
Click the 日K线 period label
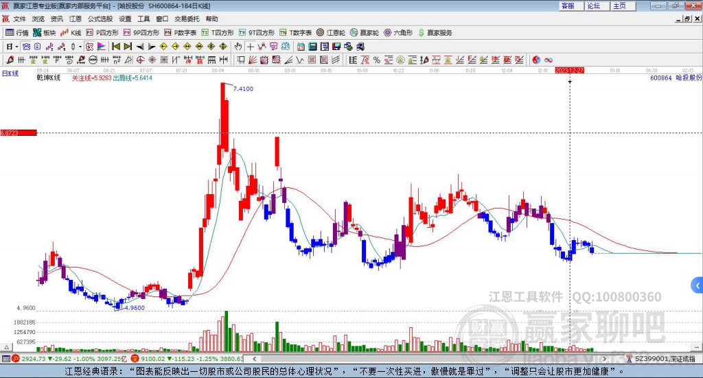coord(10,73)
